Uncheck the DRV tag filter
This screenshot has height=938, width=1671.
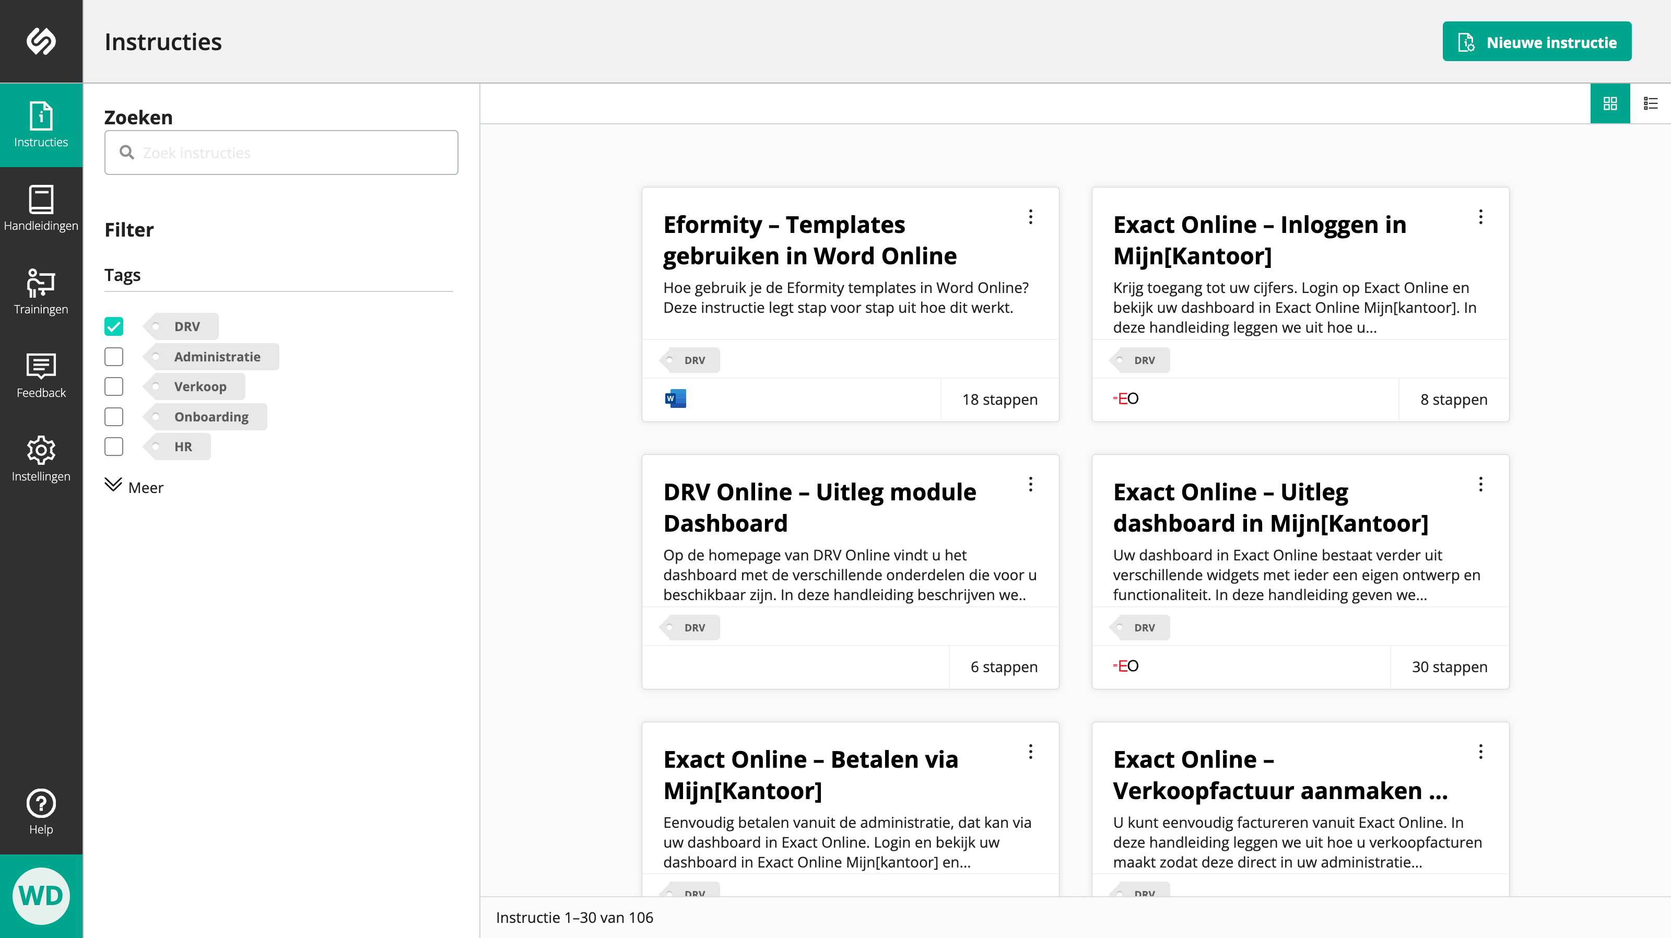pyautogui.click(x=113, y=326)
